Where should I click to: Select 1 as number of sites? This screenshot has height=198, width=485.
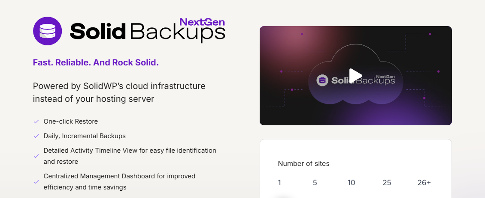[279, 183]
